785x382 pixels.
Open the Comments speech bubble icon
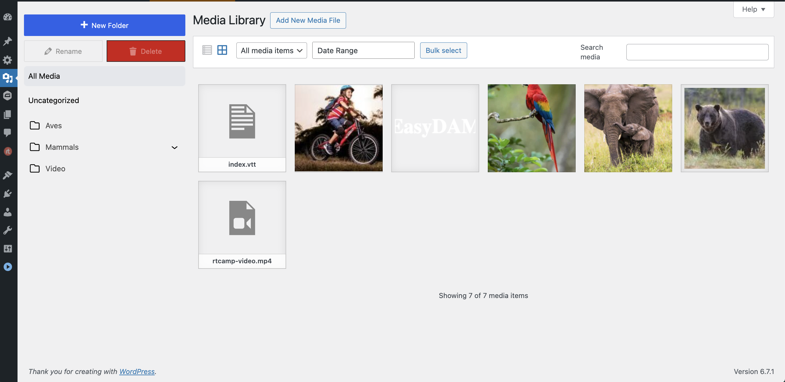click(8, 133)
